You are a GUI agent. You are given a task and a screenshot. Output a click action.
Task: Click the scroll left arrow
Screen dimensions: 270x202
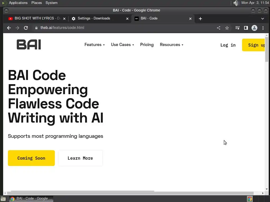point(5,193)
